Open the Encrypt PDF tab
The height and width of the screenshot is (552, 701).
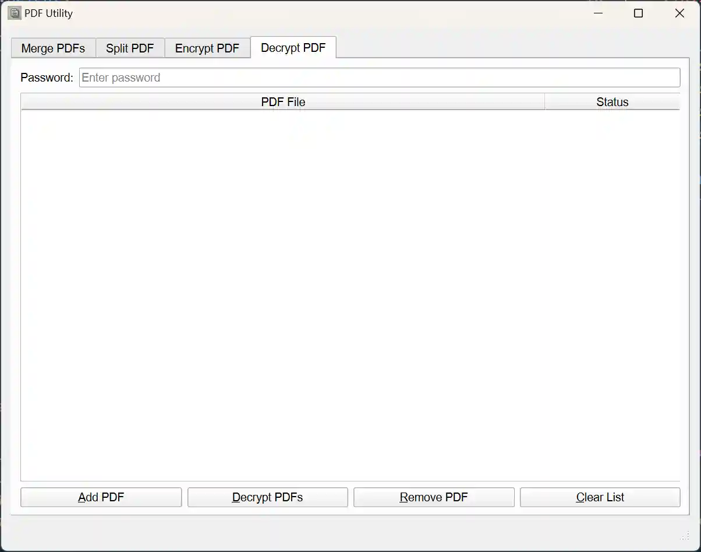(207, 48)
